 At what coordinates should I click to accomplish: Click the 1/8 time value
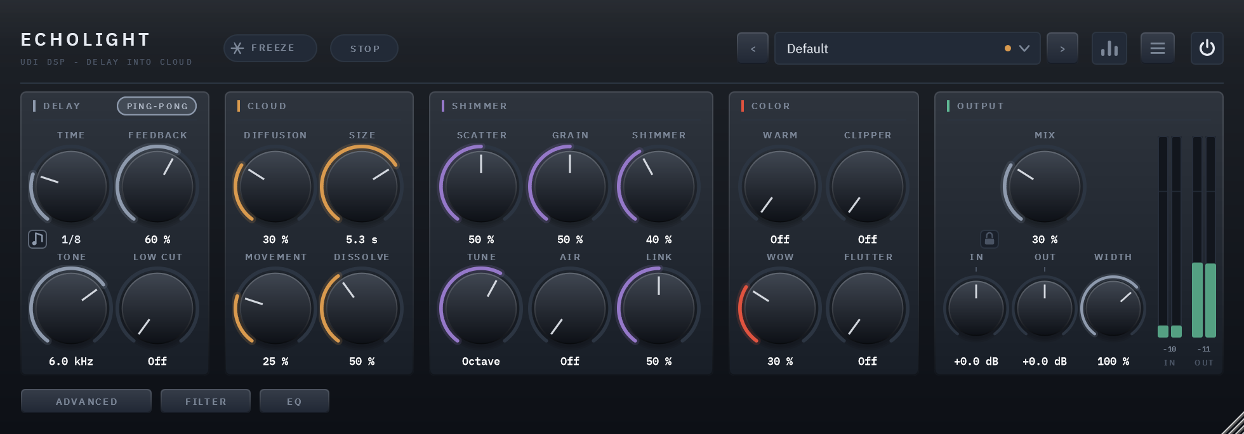click(71, 239)
